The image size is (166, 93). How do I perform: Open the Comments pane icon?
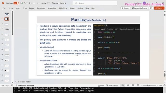click(151, 8)
